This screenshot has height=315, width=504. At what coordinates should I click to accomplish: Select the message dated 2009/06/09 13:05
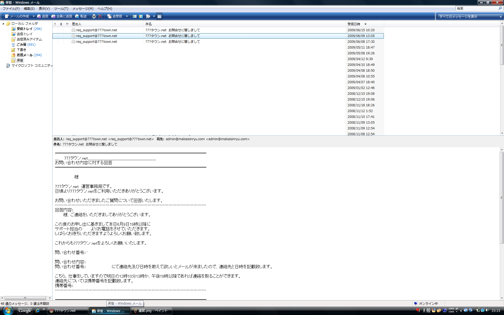218,36
